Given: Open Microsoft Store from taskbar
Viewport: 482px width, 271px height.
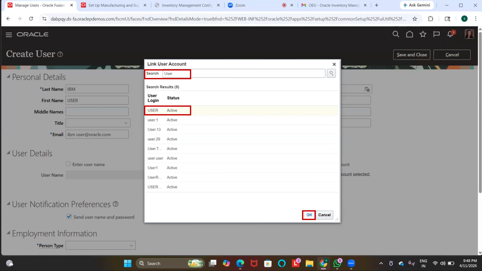Looking at the screenshot, I should pyautogui.click(x=268, y=263).
